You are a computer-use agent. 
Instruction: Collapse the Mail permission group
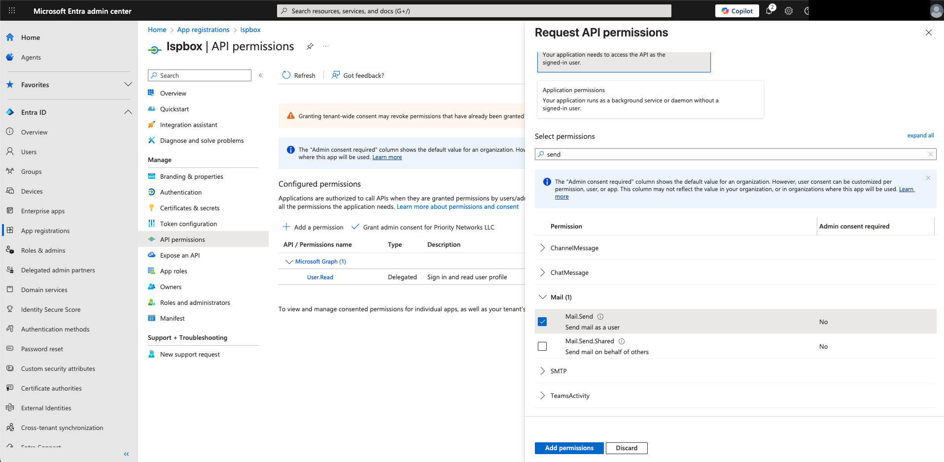[543, 297]
